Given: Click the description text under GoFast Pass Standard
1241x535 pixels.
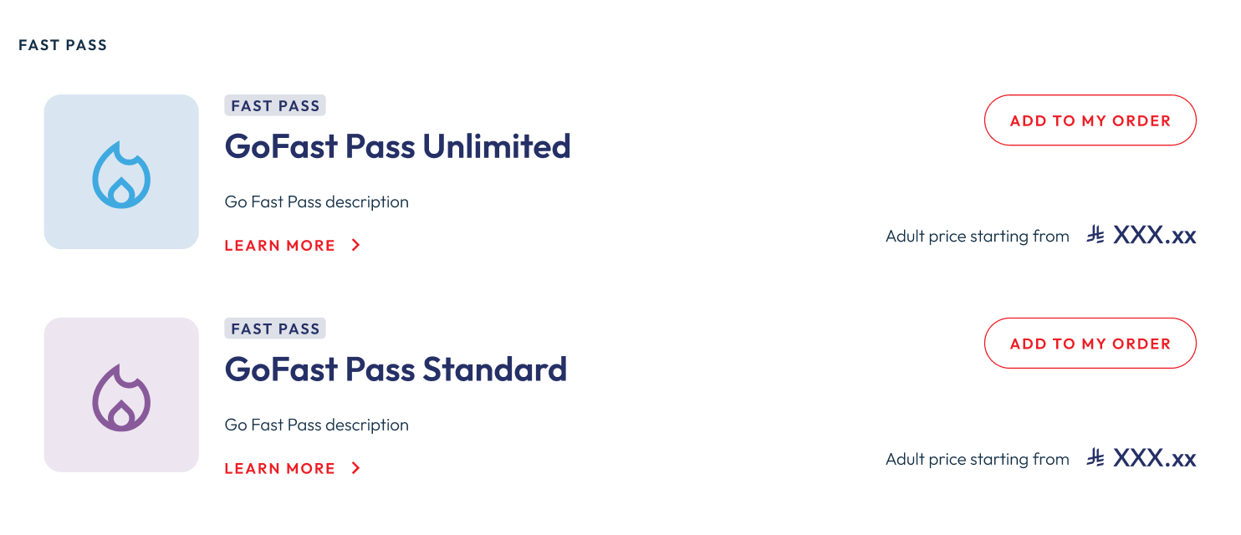Looking at the screenshot, I should 316,425.
